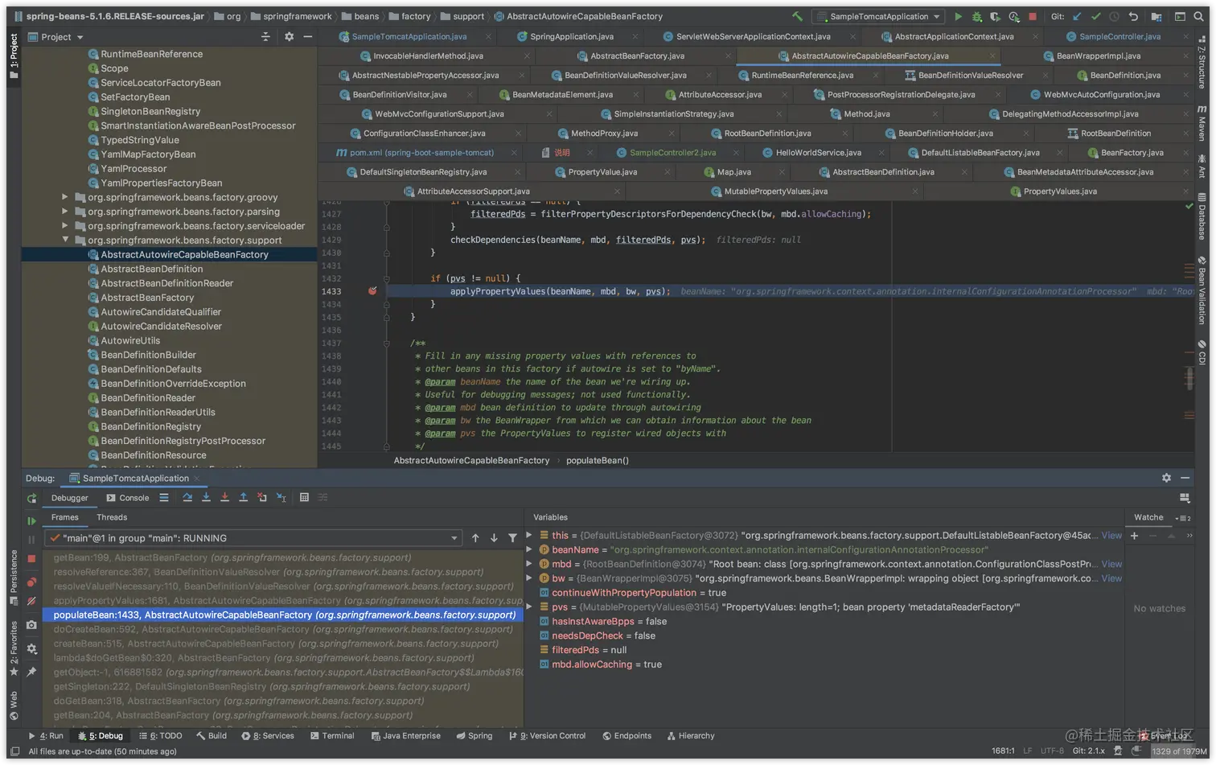This screenshot has height=765, width=1216.
Task: Start debugging with the bug icon in the top toolbar
Action: [x=977, y=16]
